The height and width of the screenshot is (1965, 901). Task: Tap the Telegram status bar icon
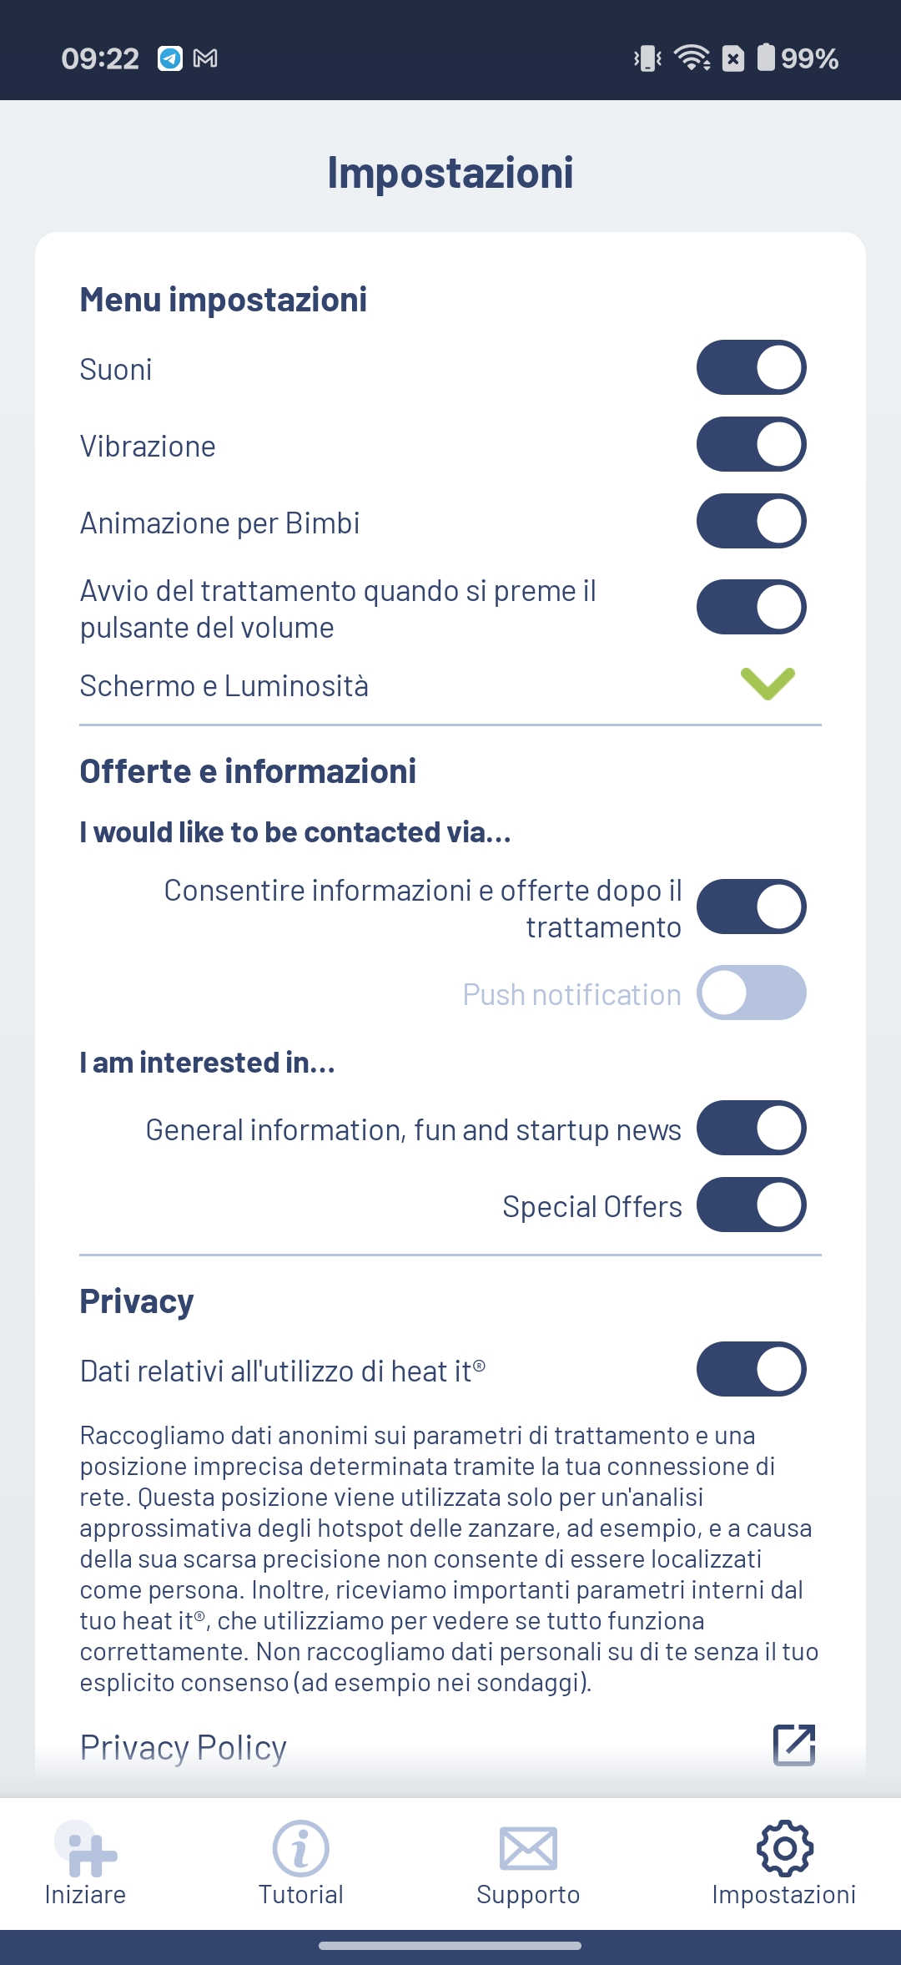170,58
